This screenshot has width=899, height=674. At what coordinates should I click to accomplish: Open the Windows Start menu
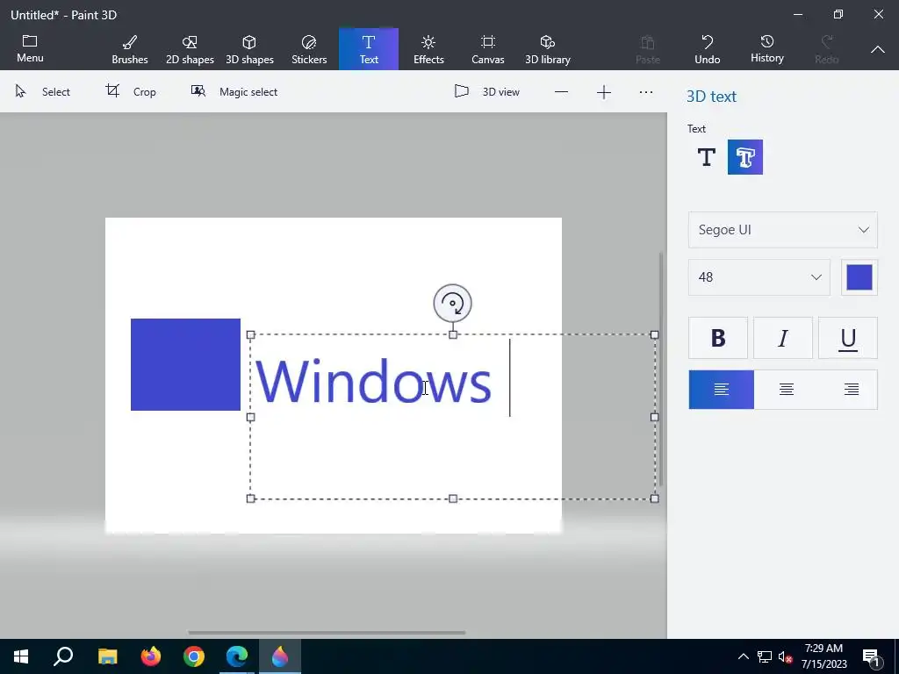(21, 656)
